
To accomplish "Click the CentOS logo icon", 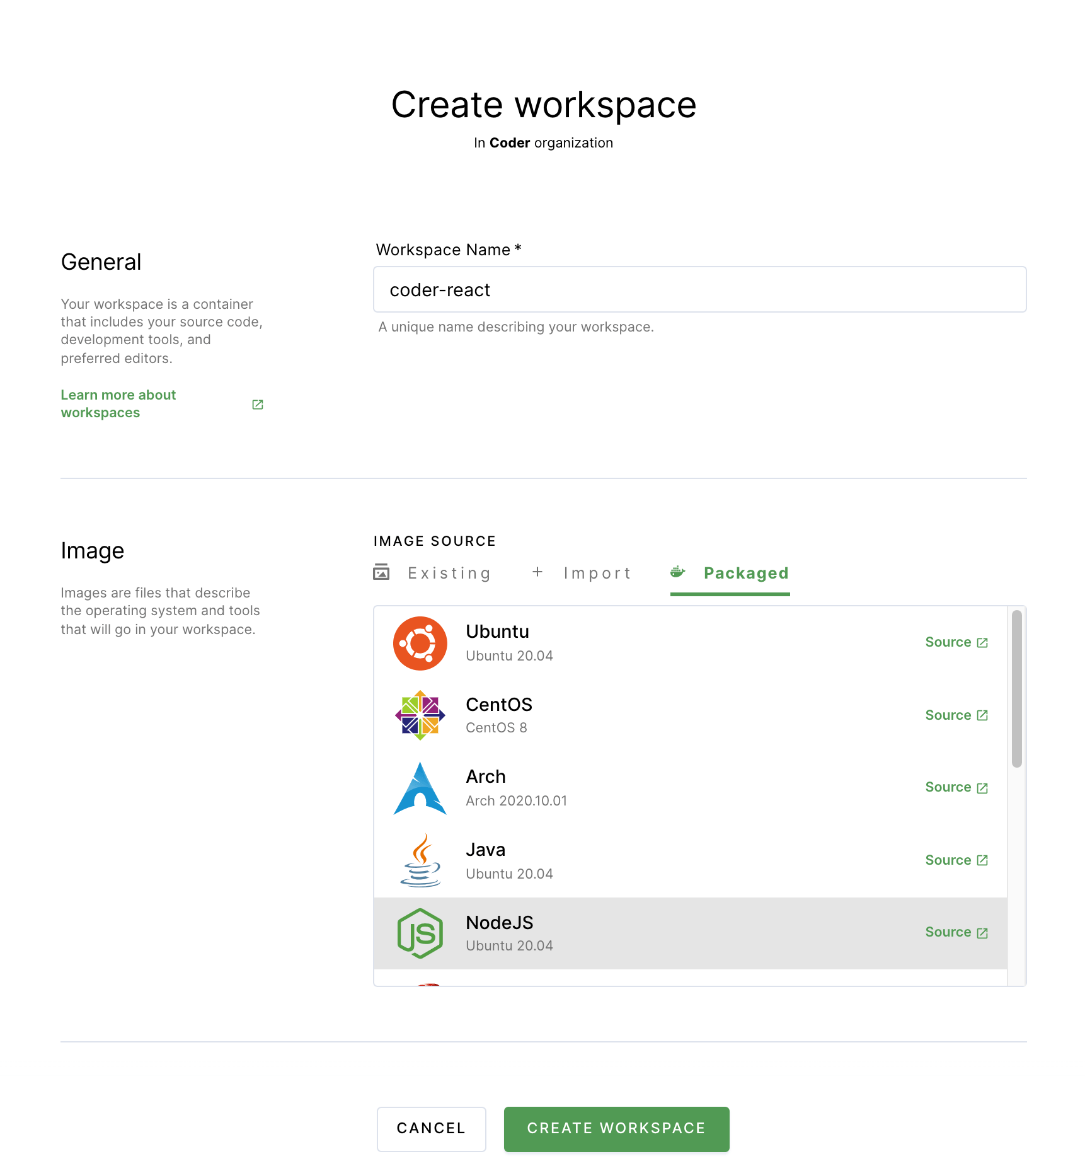I will 420,715.
